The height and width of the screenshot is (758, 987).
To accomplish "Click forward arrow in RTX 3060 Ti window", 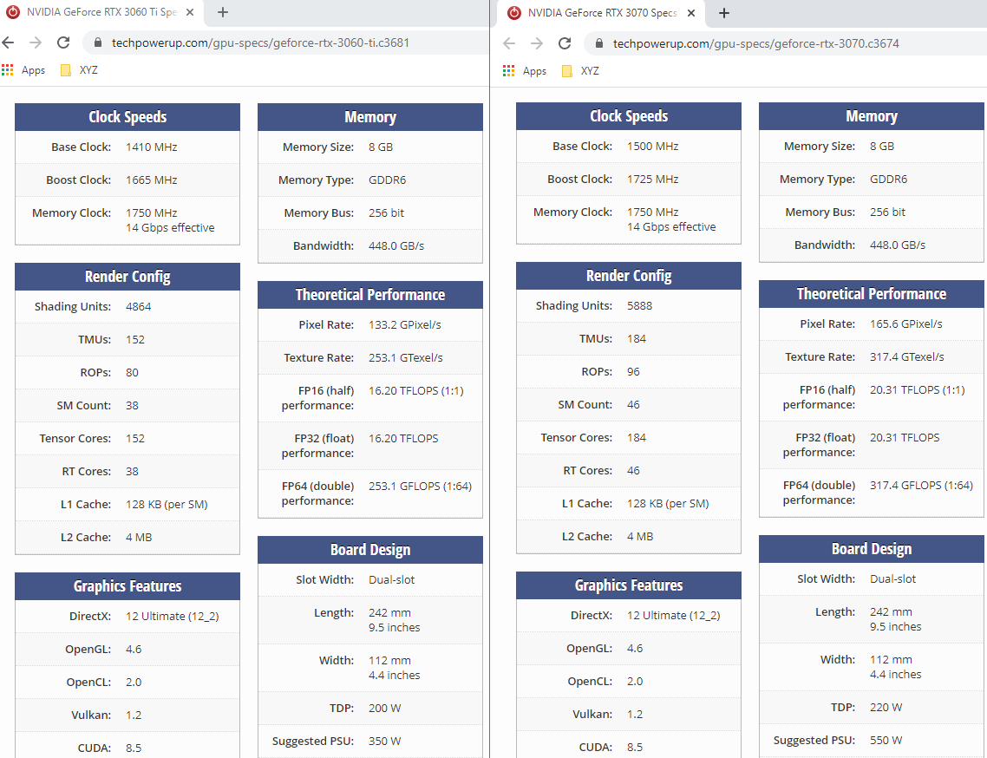I will pos(36,42).
